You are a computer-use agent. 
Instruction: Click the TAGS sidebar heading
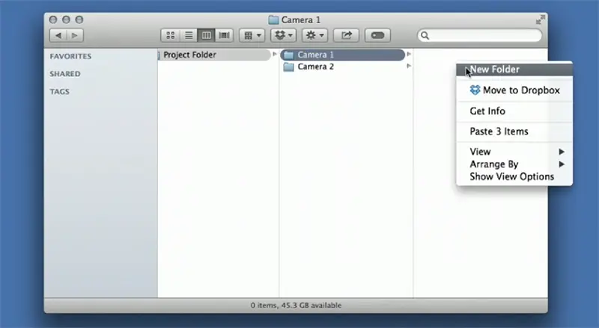point(60,92)
